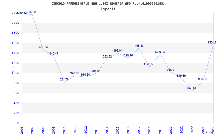This screenshot has height=135, width=216.
Task: Click the x-axis year 2010
Action: click(64, 130)
